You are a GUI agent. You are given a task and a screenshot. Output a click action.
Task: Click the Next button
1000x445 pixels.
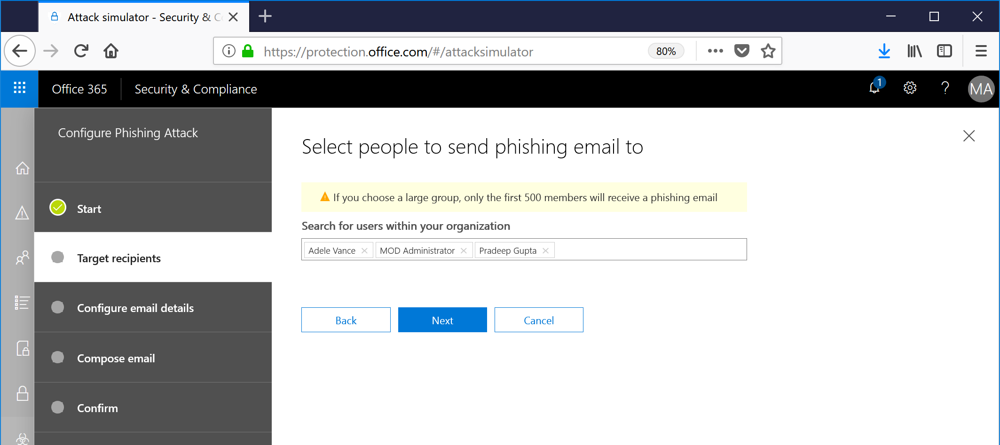pos(442,320)
